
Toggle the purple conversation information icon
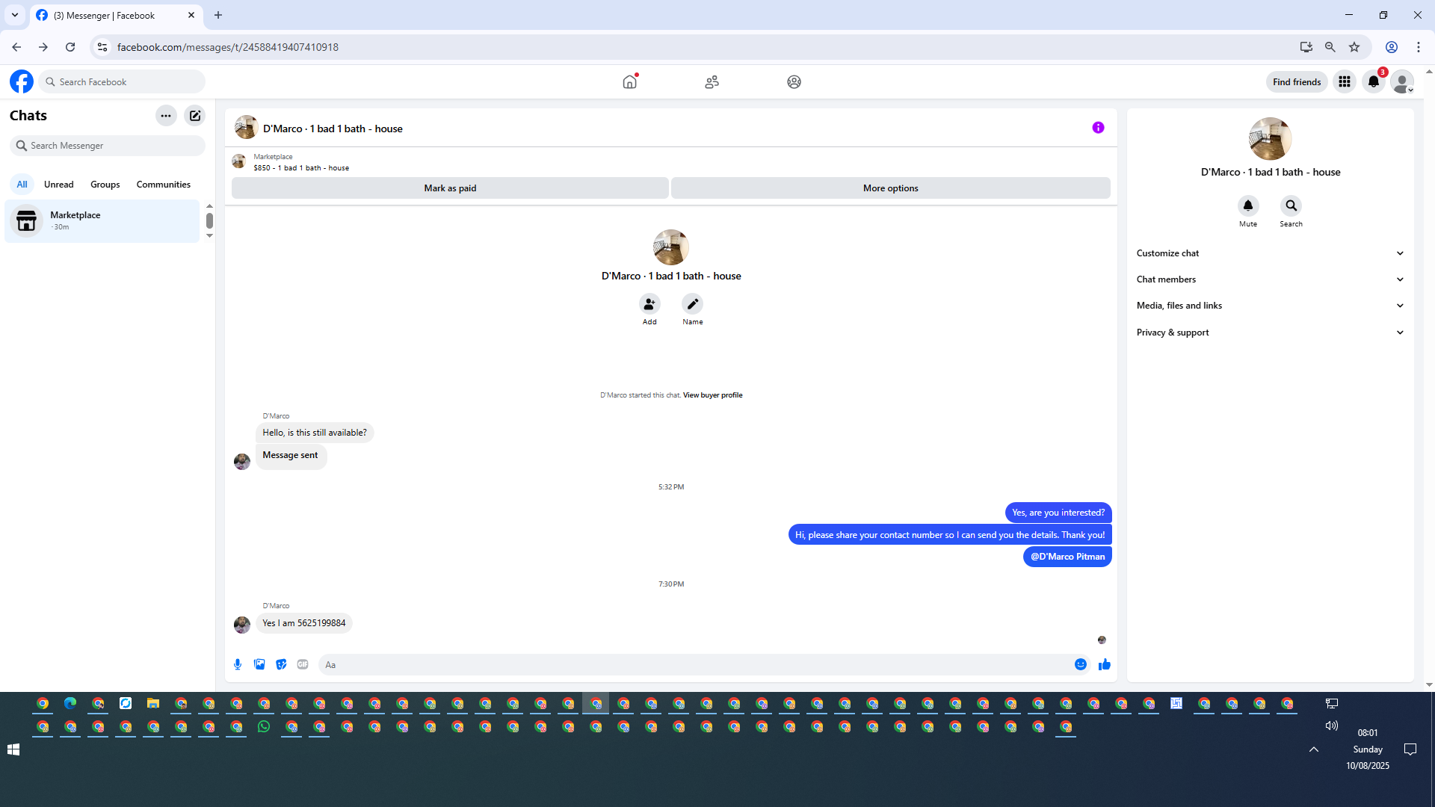click(1098, 128)
